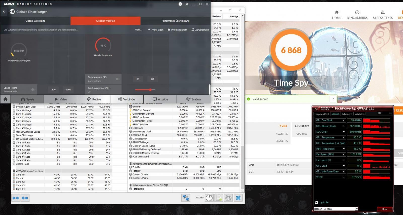
Task: Open the VDDC dropdown in GPU-Z
Action: pyautogui.click(x=344, y=177)
